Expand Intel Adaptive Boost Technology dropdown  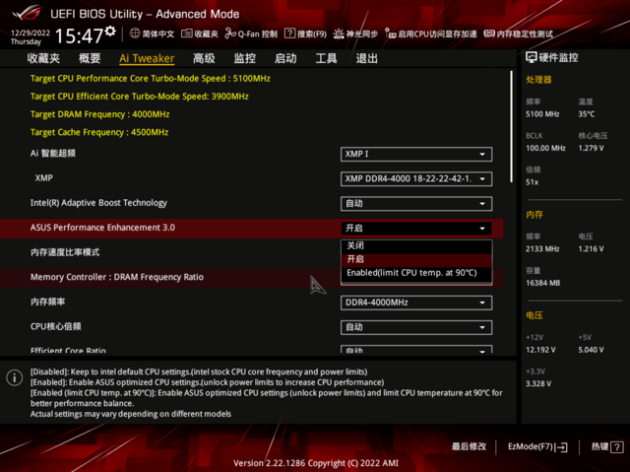tap(416, 204)
